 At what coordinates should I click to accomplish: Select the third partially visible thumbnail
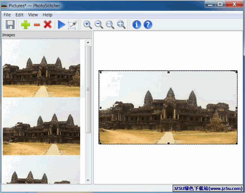(42, 169)
